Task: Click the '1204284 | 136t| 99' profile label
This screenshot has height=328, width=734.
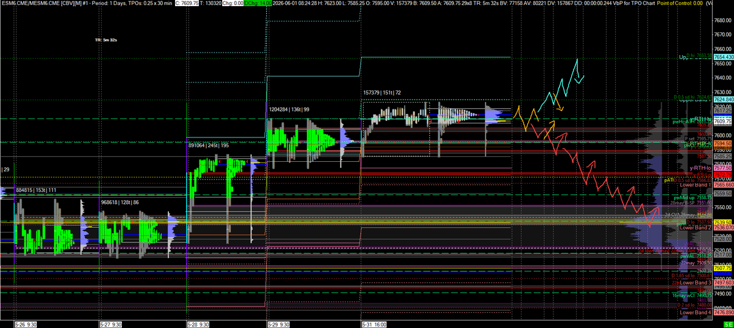Action: pos(289,109)
